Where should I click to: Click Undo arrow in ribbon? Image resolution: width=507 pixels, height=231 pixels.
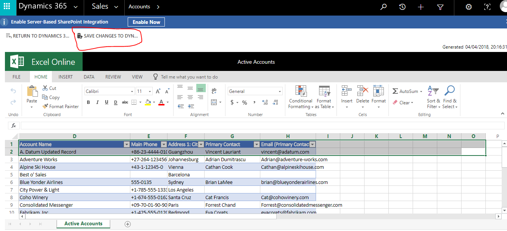(x=13, y=91)
